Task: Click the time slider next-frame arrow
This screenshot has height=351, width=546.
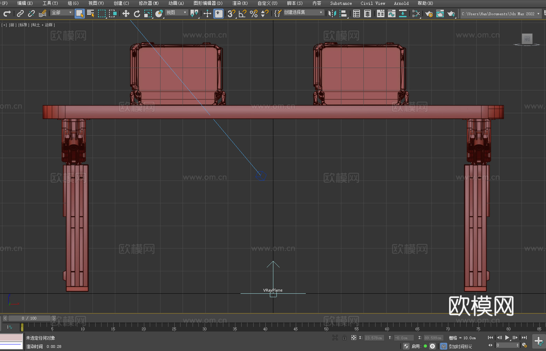Action: 53,318
